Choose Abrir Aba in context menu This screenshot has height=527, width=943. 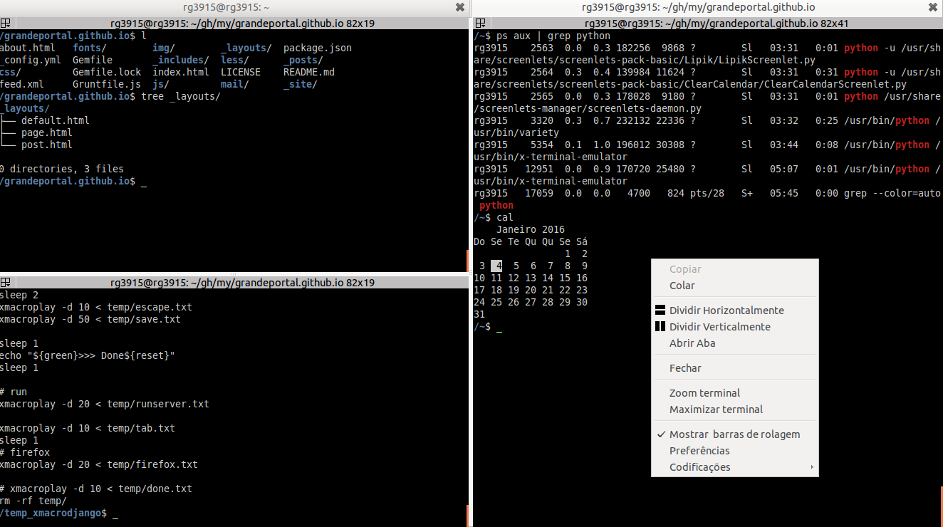tap(735, 343)
